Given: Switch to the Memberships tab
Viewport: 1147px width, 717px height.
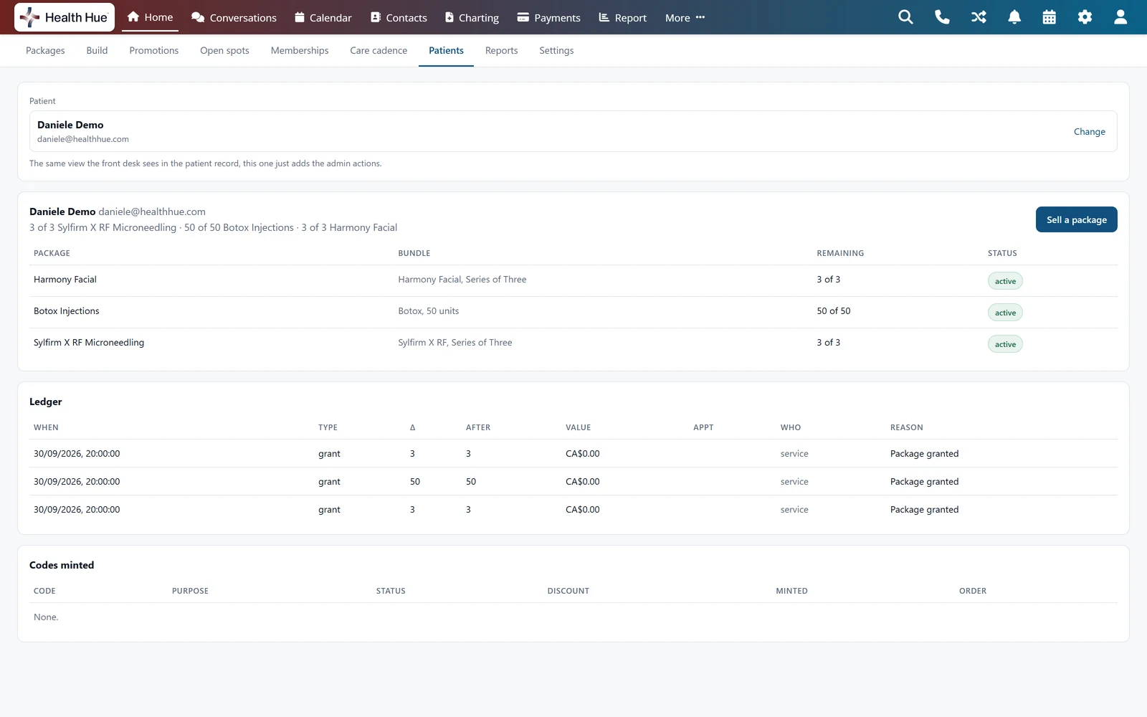Looking at the screenshot, I should click(300, 50).
